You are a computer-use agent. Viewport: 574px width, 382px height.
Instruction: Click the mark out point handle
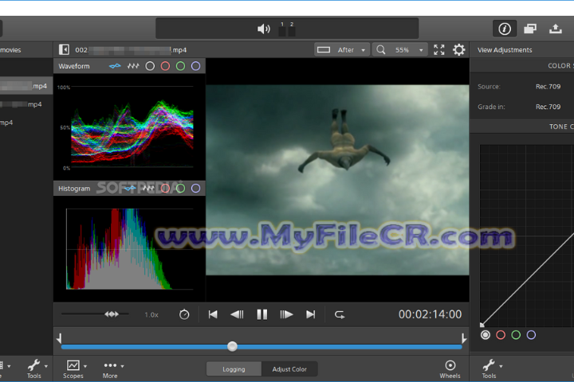click(x=464, y=338)
